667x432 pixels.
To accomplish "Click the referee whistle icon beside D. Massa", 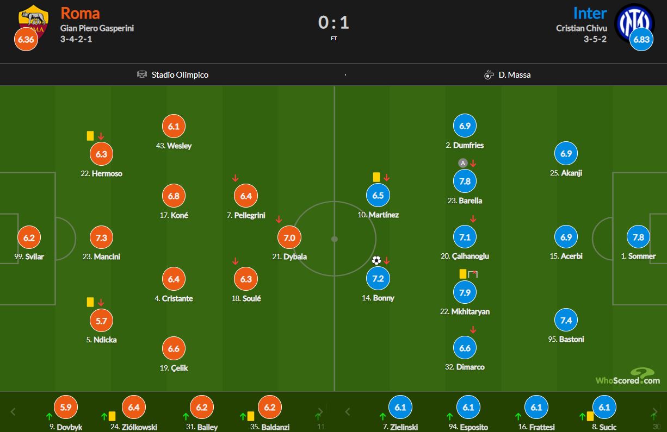I will tap(489, 74).
